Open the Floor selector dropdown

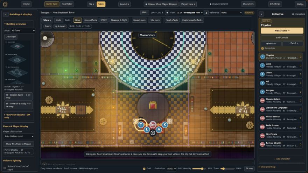[x=190, y=13]
